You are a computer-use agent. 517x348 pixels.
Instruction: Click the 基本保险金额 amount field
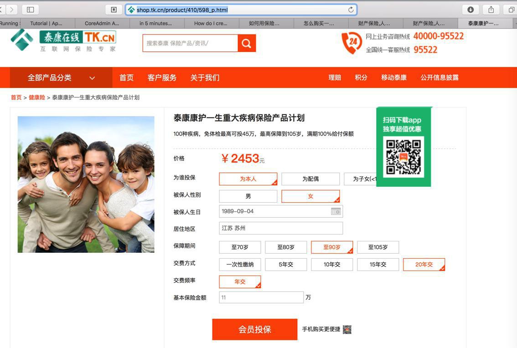(x=261, y=297)
